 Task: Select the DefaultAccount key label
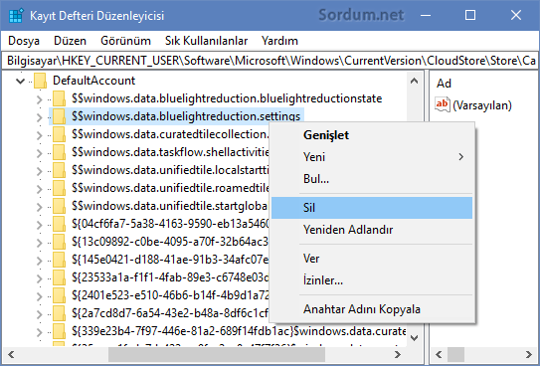click(93, 81)
